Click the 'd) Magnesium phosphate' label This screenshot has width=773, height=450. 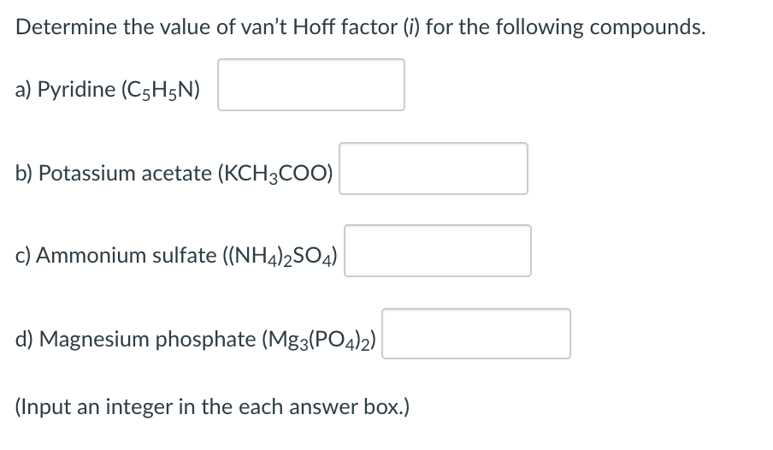click(136, 339)
